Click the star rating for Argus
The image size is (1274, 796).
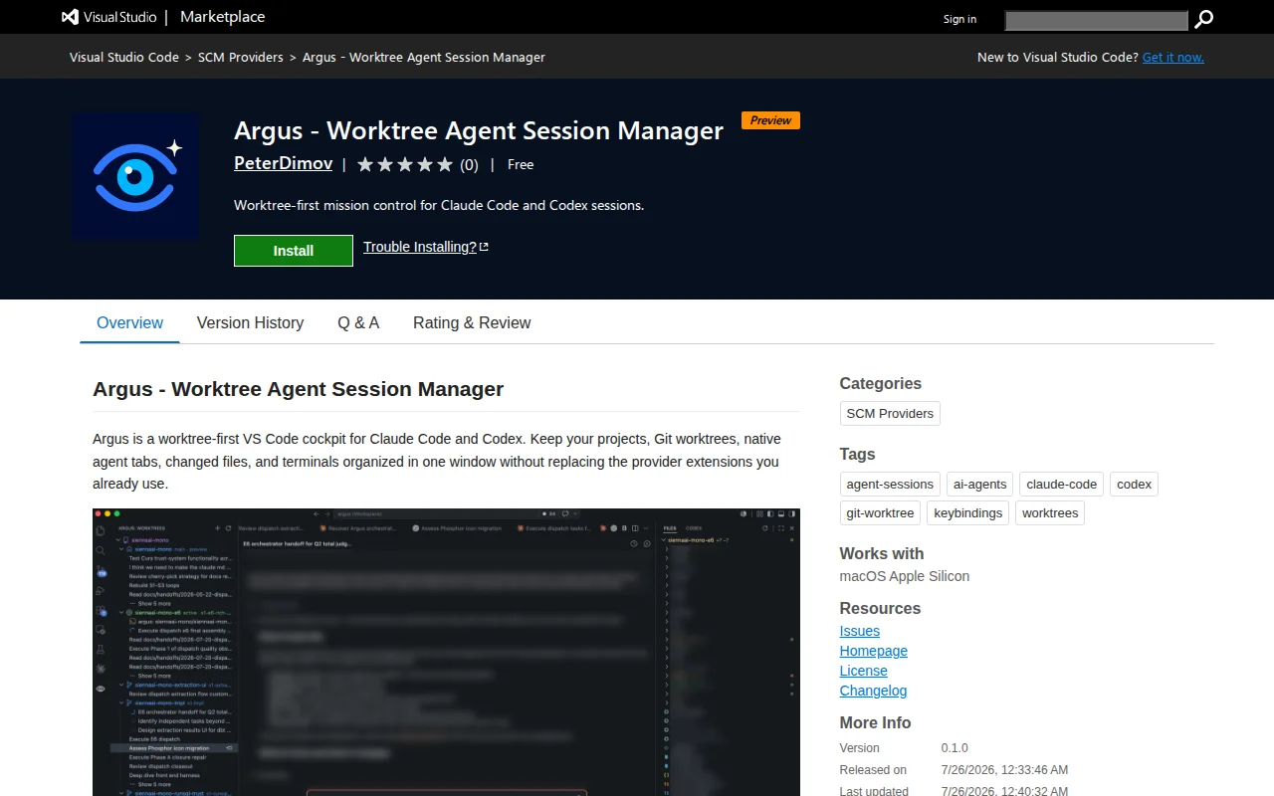(404, 165)
